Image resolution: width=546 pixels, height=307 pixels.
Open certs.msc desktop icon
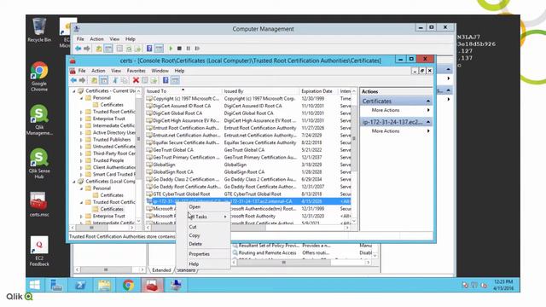click(39, 205)
